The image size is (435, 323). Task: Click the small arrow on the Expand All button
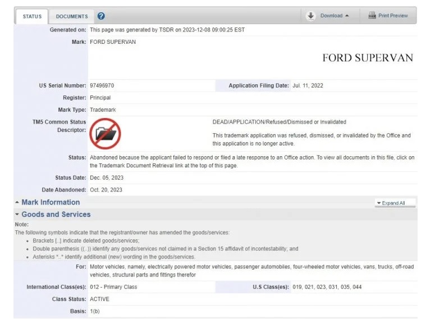click(x=379, y=203)
